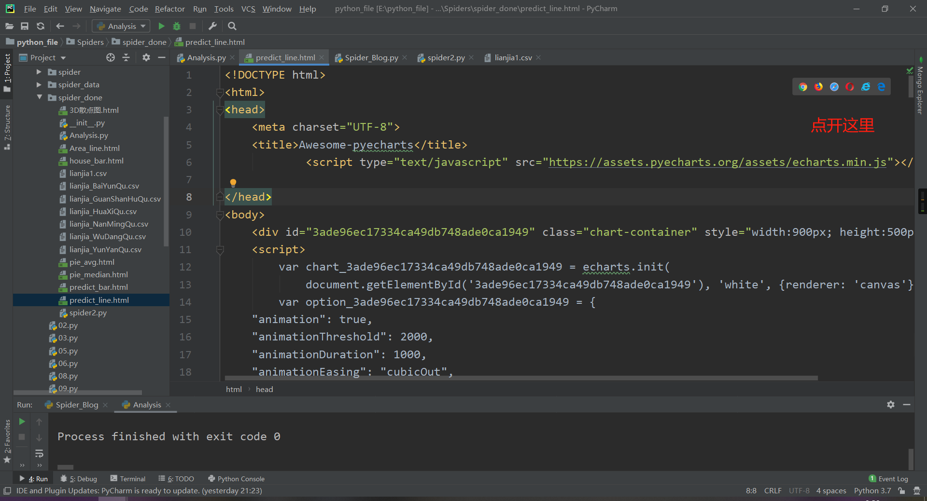This screenshot has height=501, width=927.
Task: Click the CRLF line separator selector
Action: tap(772, 491)
